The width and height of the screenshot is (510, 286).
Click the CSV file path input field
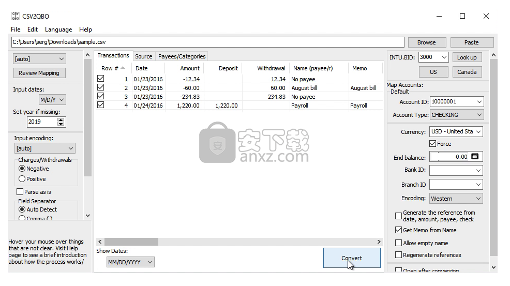(x=208, y=42)
